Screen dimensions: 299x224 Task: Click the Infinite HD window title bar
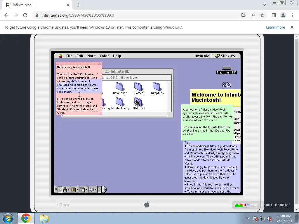pyautogui.click(x=137, y=71)
